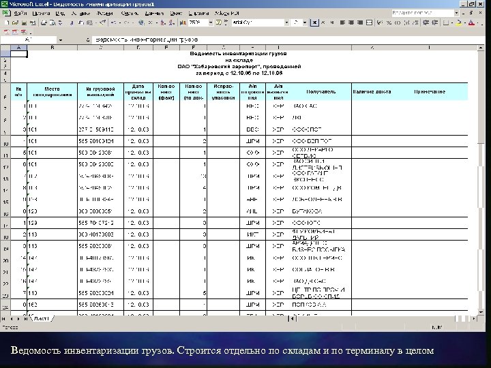Run the Spelling check icon
Viewport: 491px width, 368px height.
point(60,22)
